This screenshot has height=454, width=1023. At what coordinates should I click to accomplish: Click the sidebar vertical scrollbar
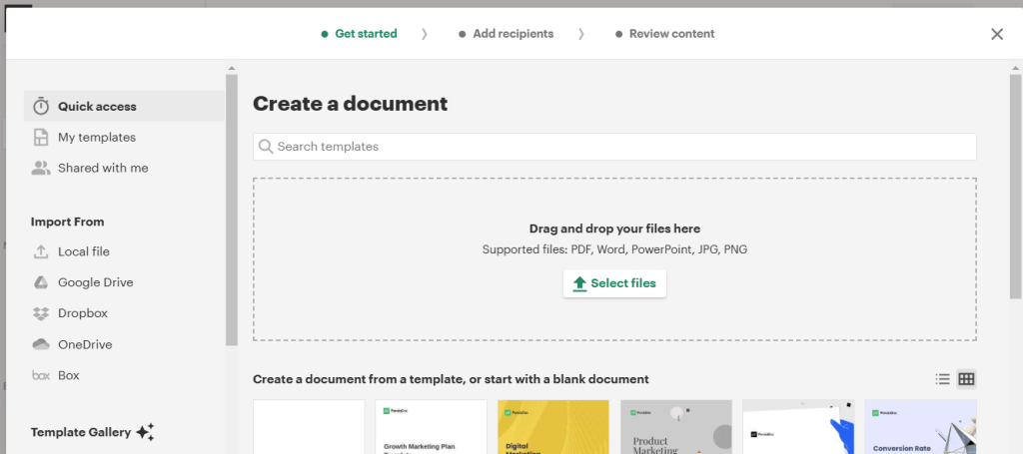tap(232, 210)
